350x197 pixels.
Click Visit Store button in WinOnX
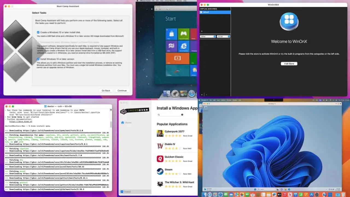click(289, 63)
